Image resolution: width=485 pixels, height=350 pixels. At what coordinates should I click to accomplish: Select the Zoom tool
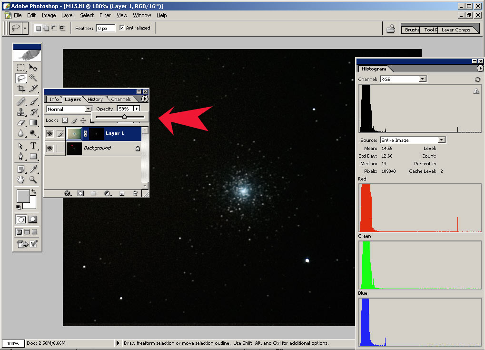pyautogui.click(x=33, y=180)
